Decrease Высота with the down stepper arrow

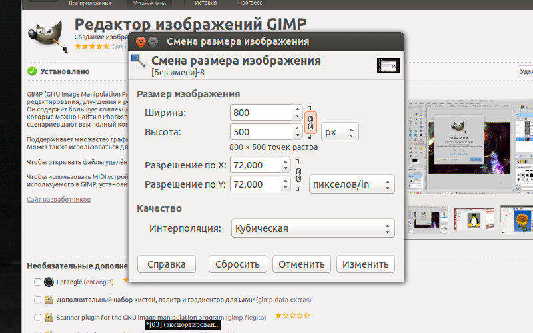click(297, 136)
